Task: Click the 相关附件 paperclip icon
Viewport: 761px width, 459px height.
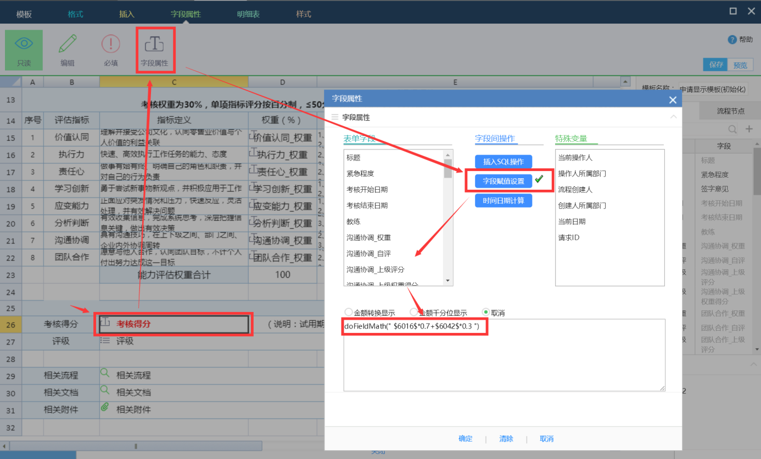Action: tap(105, 409)
